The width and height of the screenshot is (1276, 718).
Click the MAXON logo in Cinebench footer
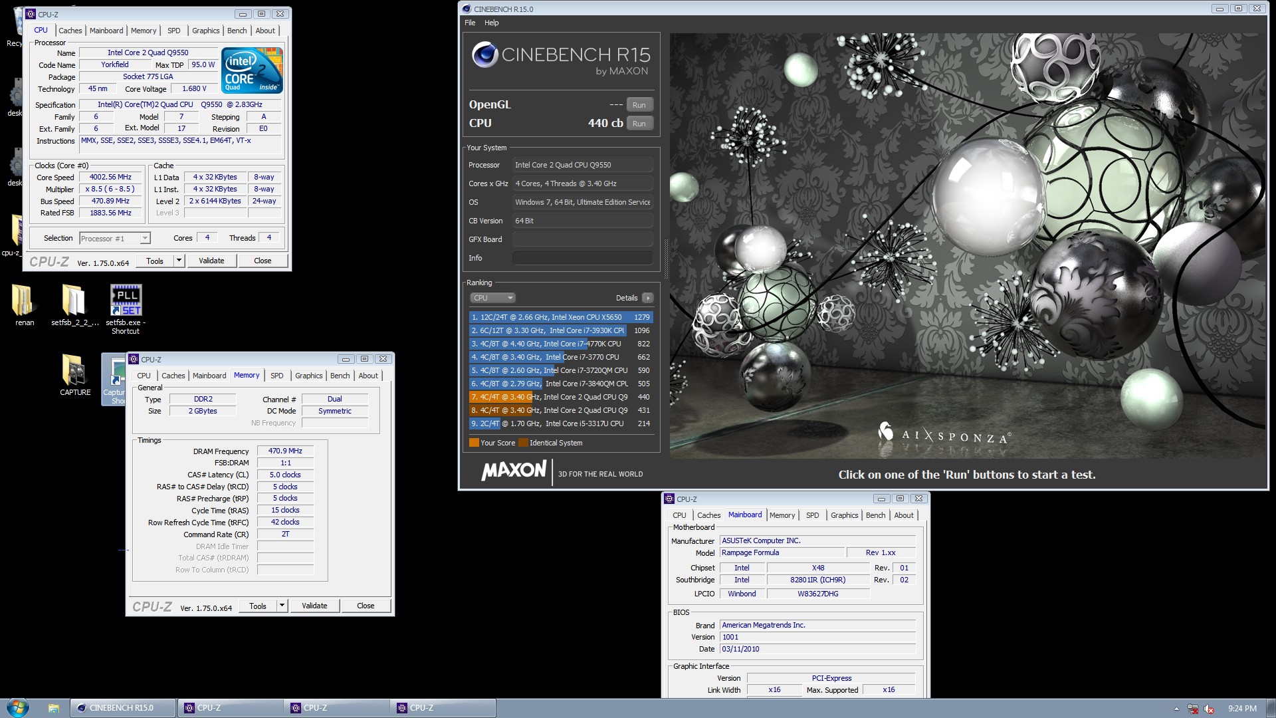coord(514,471)
